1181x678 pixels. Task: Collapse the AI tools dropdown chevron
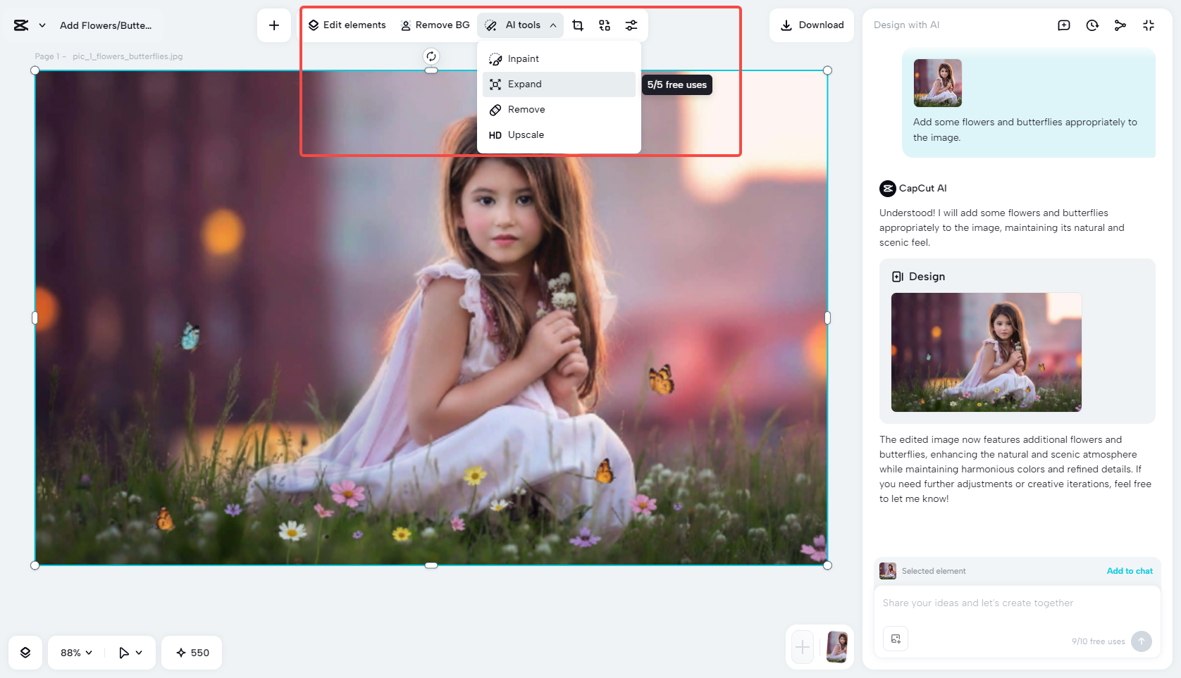click(554, 25)
